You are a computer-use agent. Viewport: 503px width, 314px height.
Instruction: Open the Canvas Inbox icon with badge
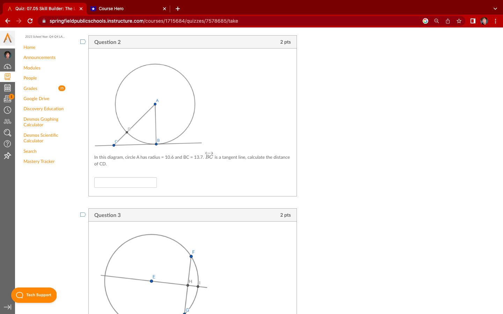tap(8, 99)
